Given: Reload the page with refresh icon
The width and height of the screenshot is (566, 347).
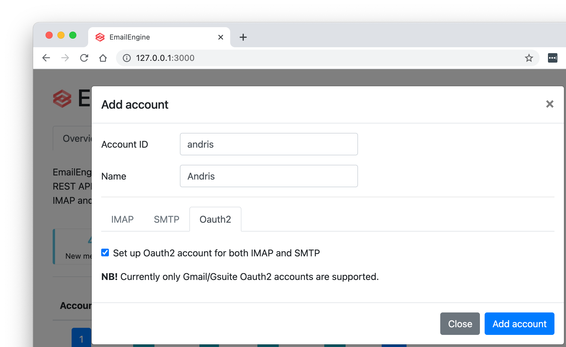Looking at the screenshot, I should [84, 58].
